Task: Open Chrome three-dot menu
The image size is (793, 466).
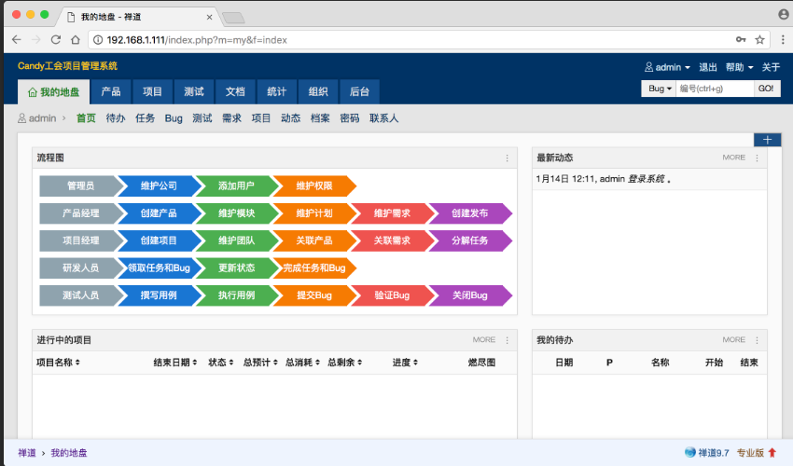Action: click(783, 39)
